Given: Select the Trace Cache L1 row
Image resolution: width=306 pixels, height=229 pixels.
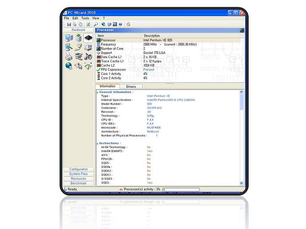Looking at the screenshot, I should [168, 61].
